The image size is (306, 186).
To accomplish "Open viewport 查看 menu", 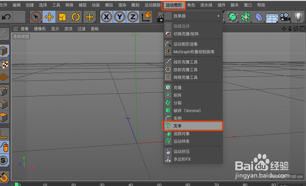I will coord(25,29).
